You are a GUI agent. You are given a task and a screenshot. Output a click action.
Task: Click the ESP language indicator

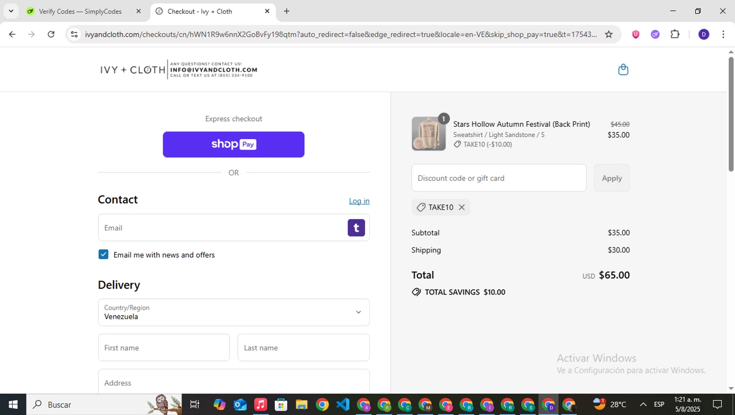pos(659,404)
